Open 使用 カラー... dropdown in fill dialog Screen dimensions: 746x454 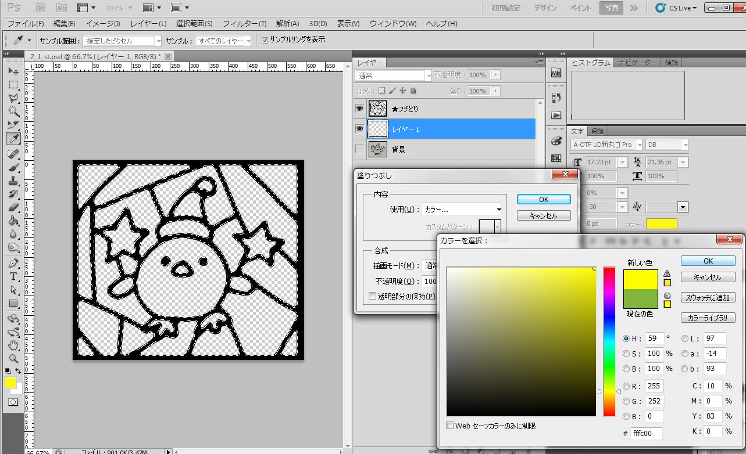point(462,210)
